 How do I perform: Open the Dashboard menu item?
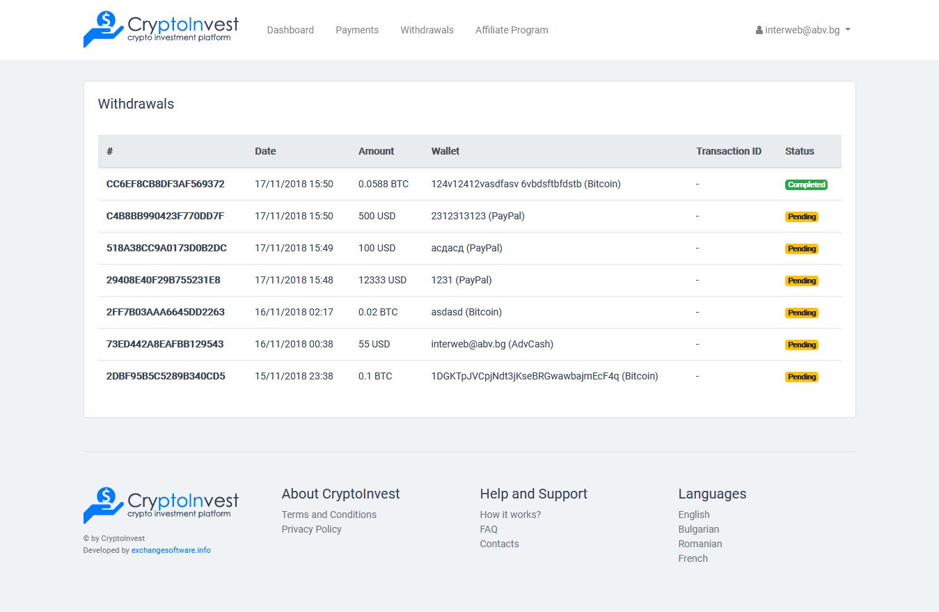pos(290,30)
